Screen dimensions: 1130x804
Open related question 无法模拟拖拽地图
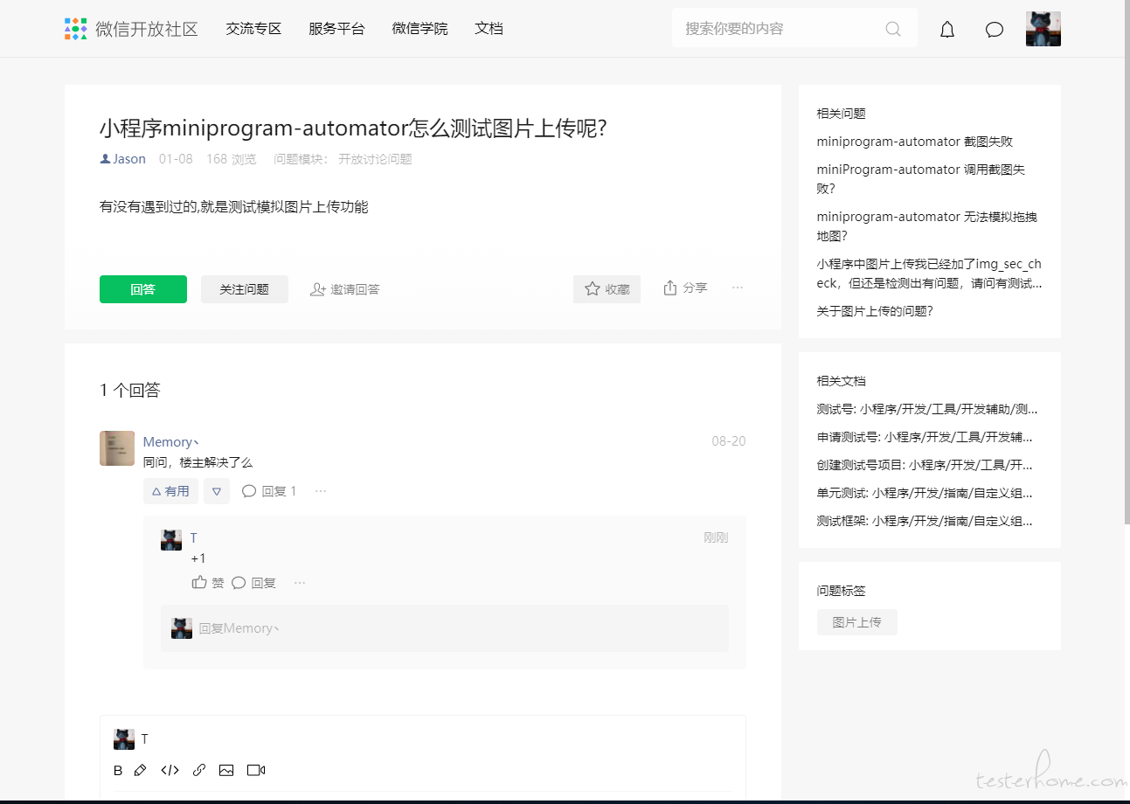[927, 226]
